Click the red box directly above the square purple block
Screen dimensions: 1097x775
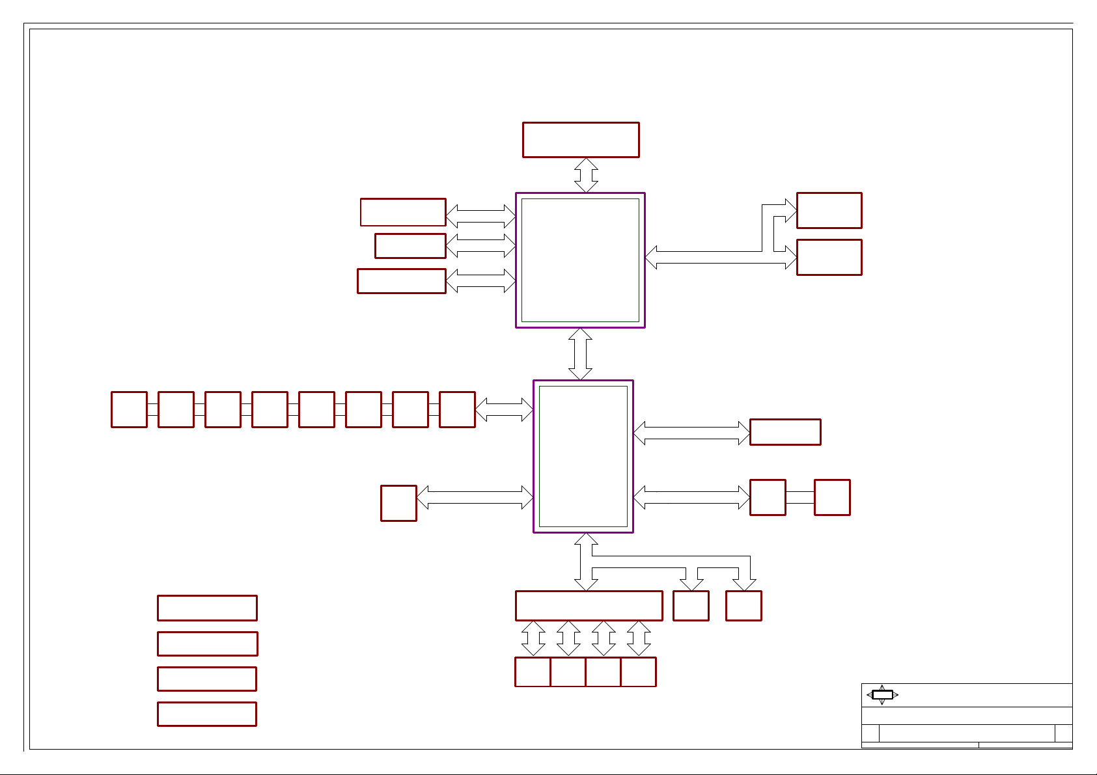click(x=581, y=140)
